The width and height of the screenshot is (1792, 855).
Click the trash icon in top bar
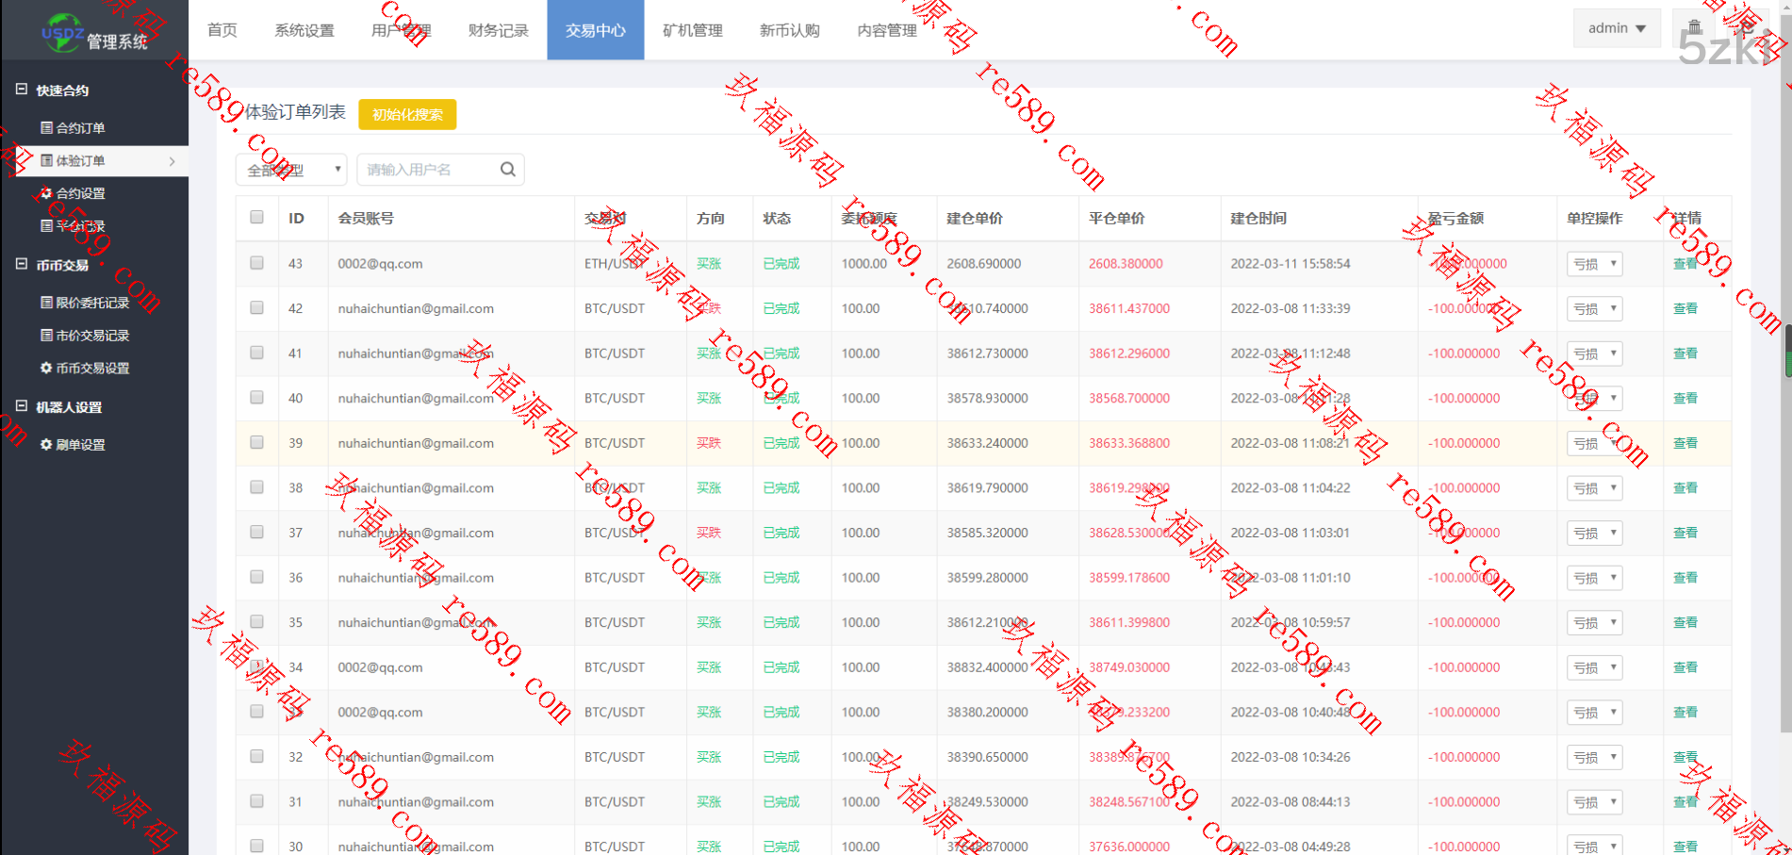click(x=1694, y=27)
